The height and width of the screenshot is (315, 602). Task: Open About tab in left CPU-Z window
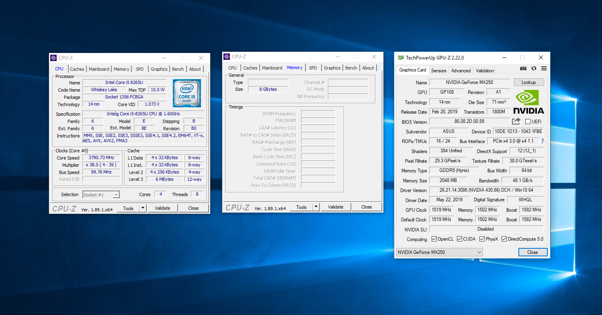[x=195, y=69]
